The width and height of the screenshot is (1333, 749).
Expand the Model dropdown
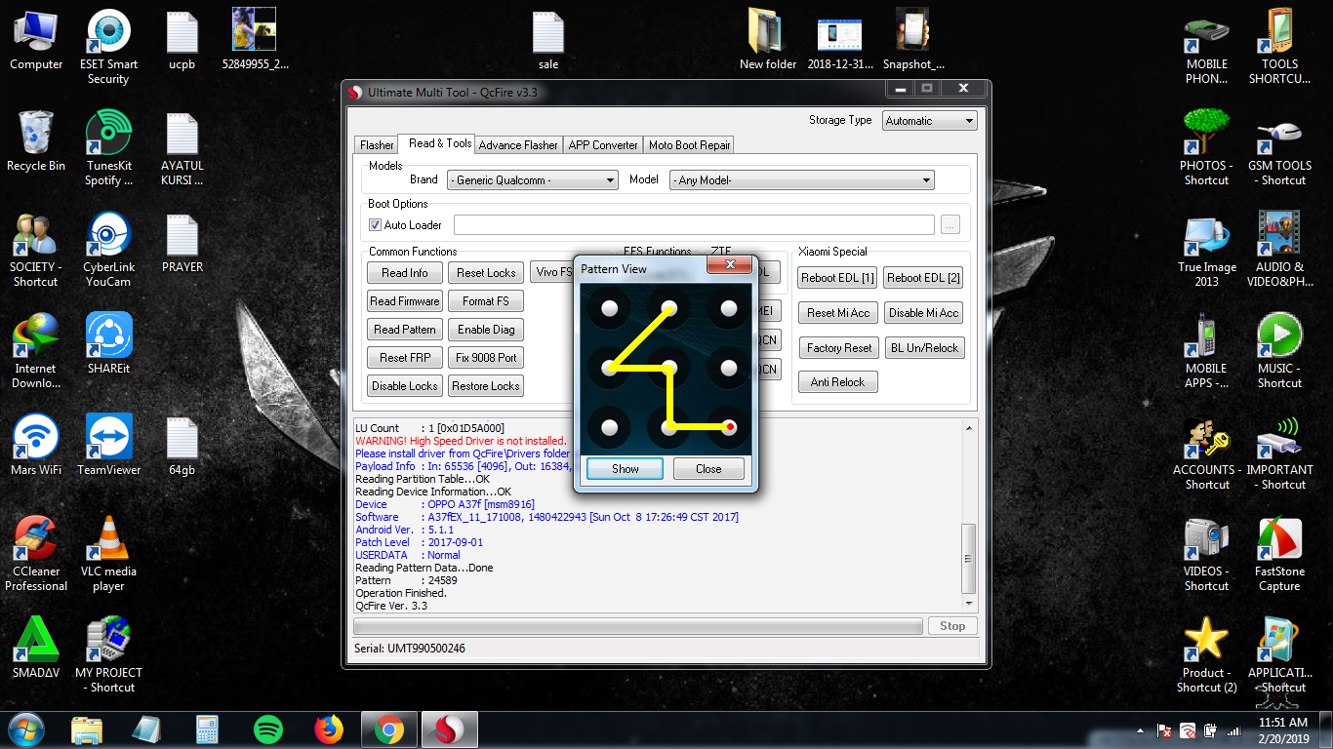pyautogui.click(x=802, y=180)
